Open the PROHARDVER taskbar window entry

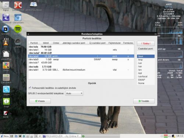62,136
